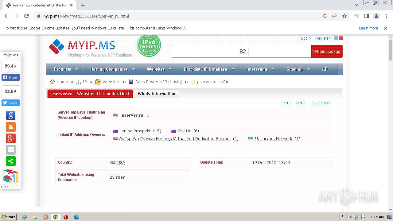Viewport: 393px width, 221px height.
Task: Open Full-Screen view link
Action: click(x=321, y=103)
